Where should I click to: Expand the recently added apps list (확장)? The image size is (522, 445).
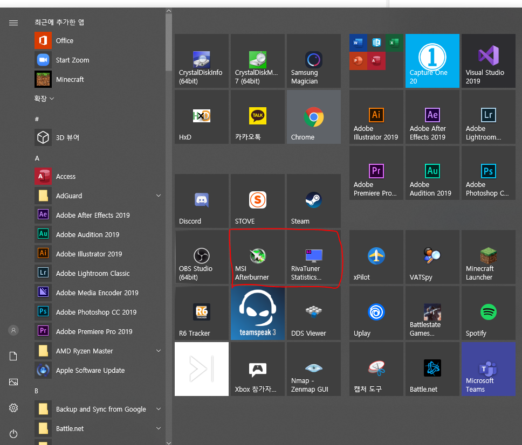tap(44, 99)
